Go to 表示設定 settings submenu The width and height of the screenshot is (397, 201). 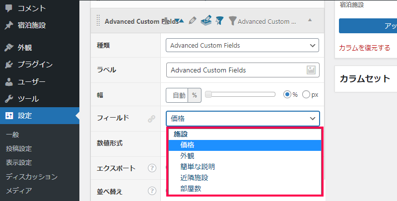19,162
